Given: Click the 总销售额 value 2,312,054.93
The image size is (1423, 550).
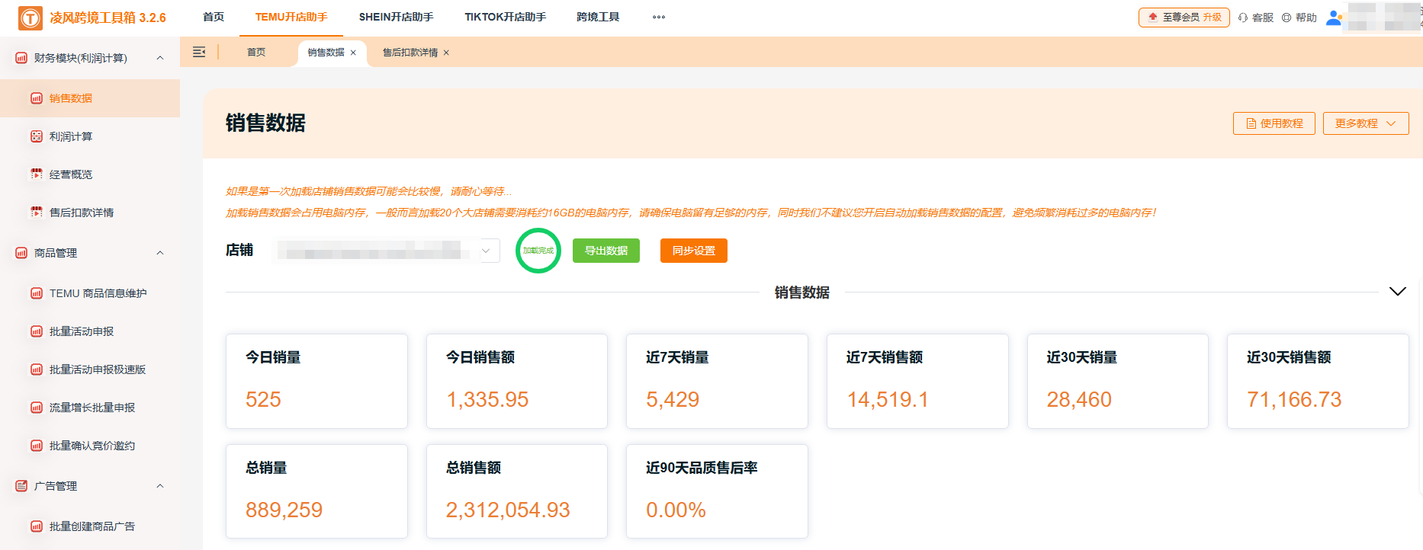Looking at the screenshot, I should [x=508, y=510].
